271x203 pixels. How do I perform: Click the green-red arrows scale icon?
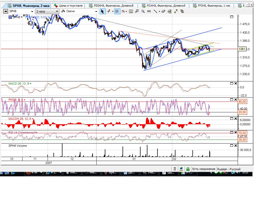coord(176,11)
